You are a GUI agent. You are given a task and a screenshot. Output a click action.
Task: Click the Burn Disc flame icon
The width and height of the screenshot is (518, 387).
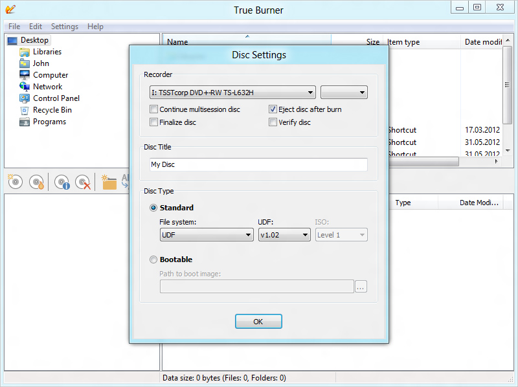point(37,182)
